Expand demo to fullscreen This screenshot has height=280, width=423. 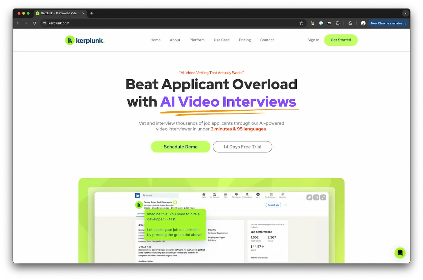(x=323, y=198)
